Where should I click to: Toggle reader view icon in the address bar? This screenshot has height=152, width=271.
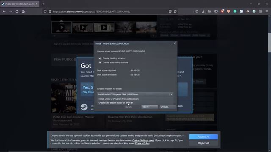170,11
